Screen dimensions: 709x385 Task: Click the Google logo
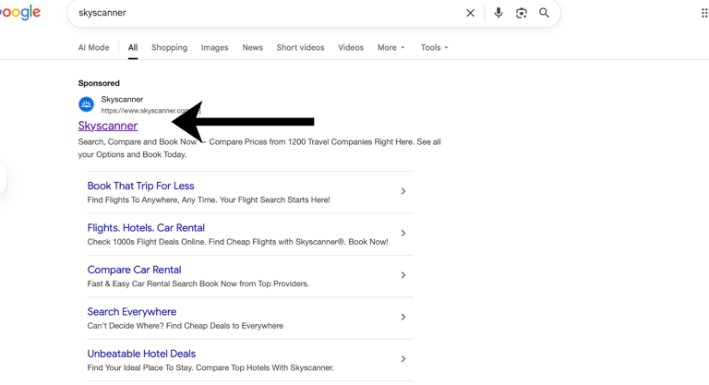click(20, 13)
